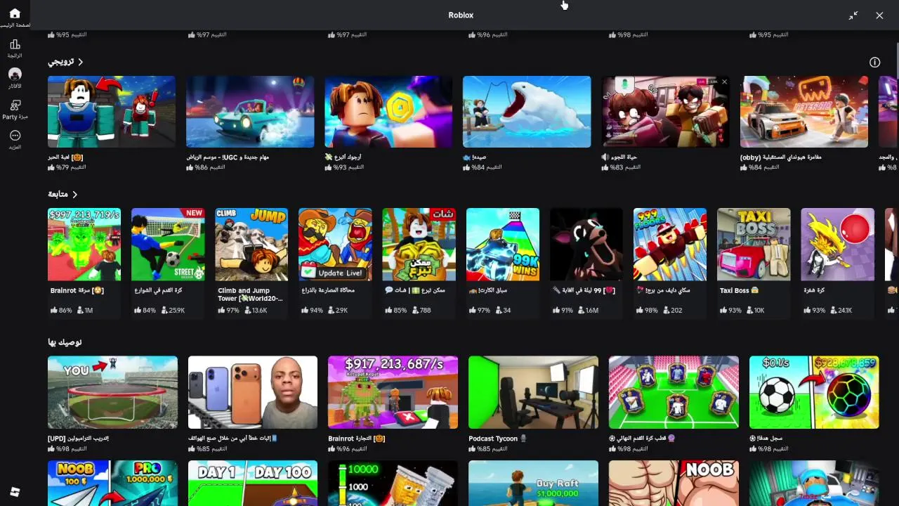Open the Street Soccer game marked NEW

point(168,245)
